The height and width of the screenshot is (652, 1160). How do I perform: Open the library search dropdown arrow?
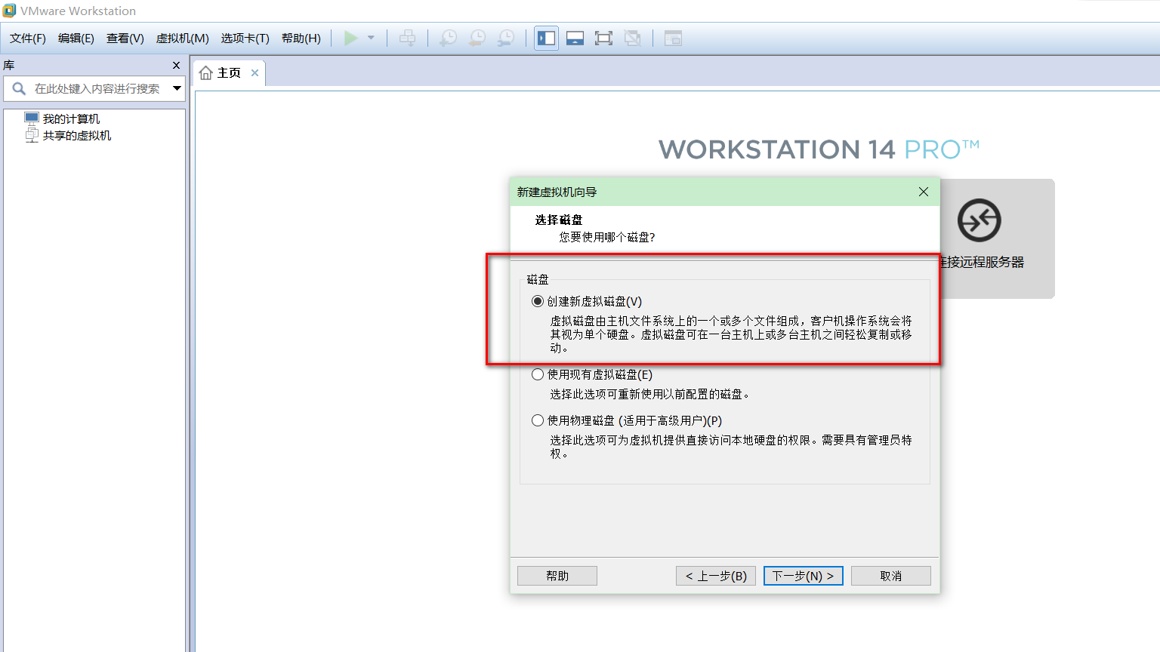[179, 88]
